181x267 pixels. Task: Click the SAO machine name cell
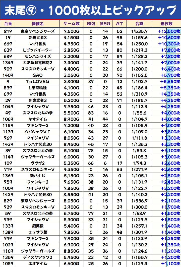coord(38,75)
